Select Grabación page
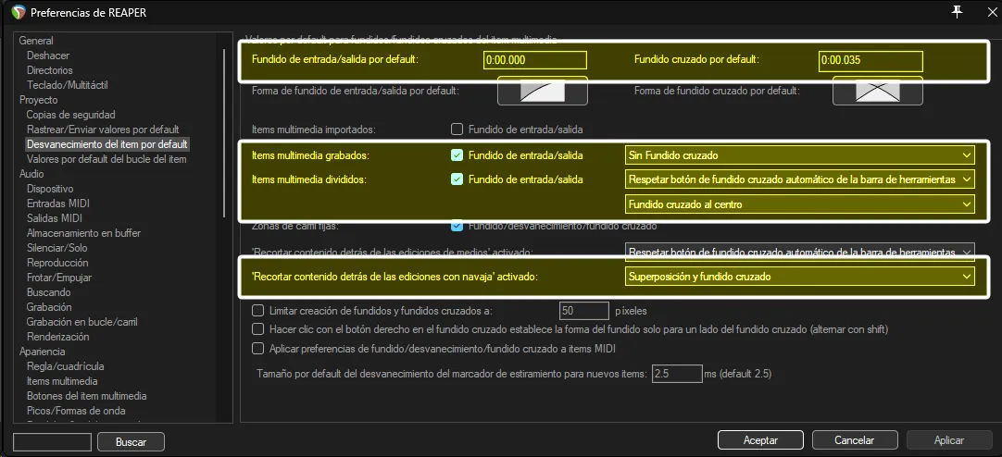The width and height of the screenshot is (1002, 457). 48,307
